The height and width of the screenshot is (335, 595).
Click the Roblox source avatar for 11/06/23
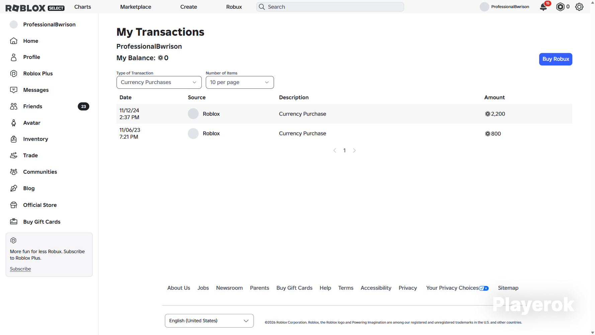click(x=193, y=133)
